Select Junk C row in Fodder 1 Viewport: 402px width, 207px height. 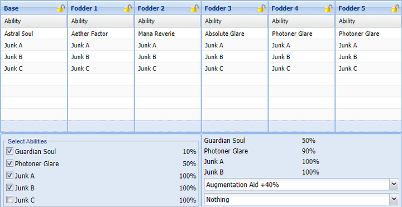(x=100, y=69)
